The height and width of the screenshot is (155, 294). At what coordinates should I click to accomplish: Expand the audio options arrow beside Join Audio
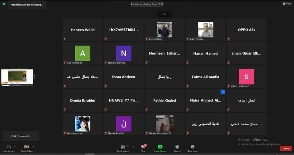15,147
